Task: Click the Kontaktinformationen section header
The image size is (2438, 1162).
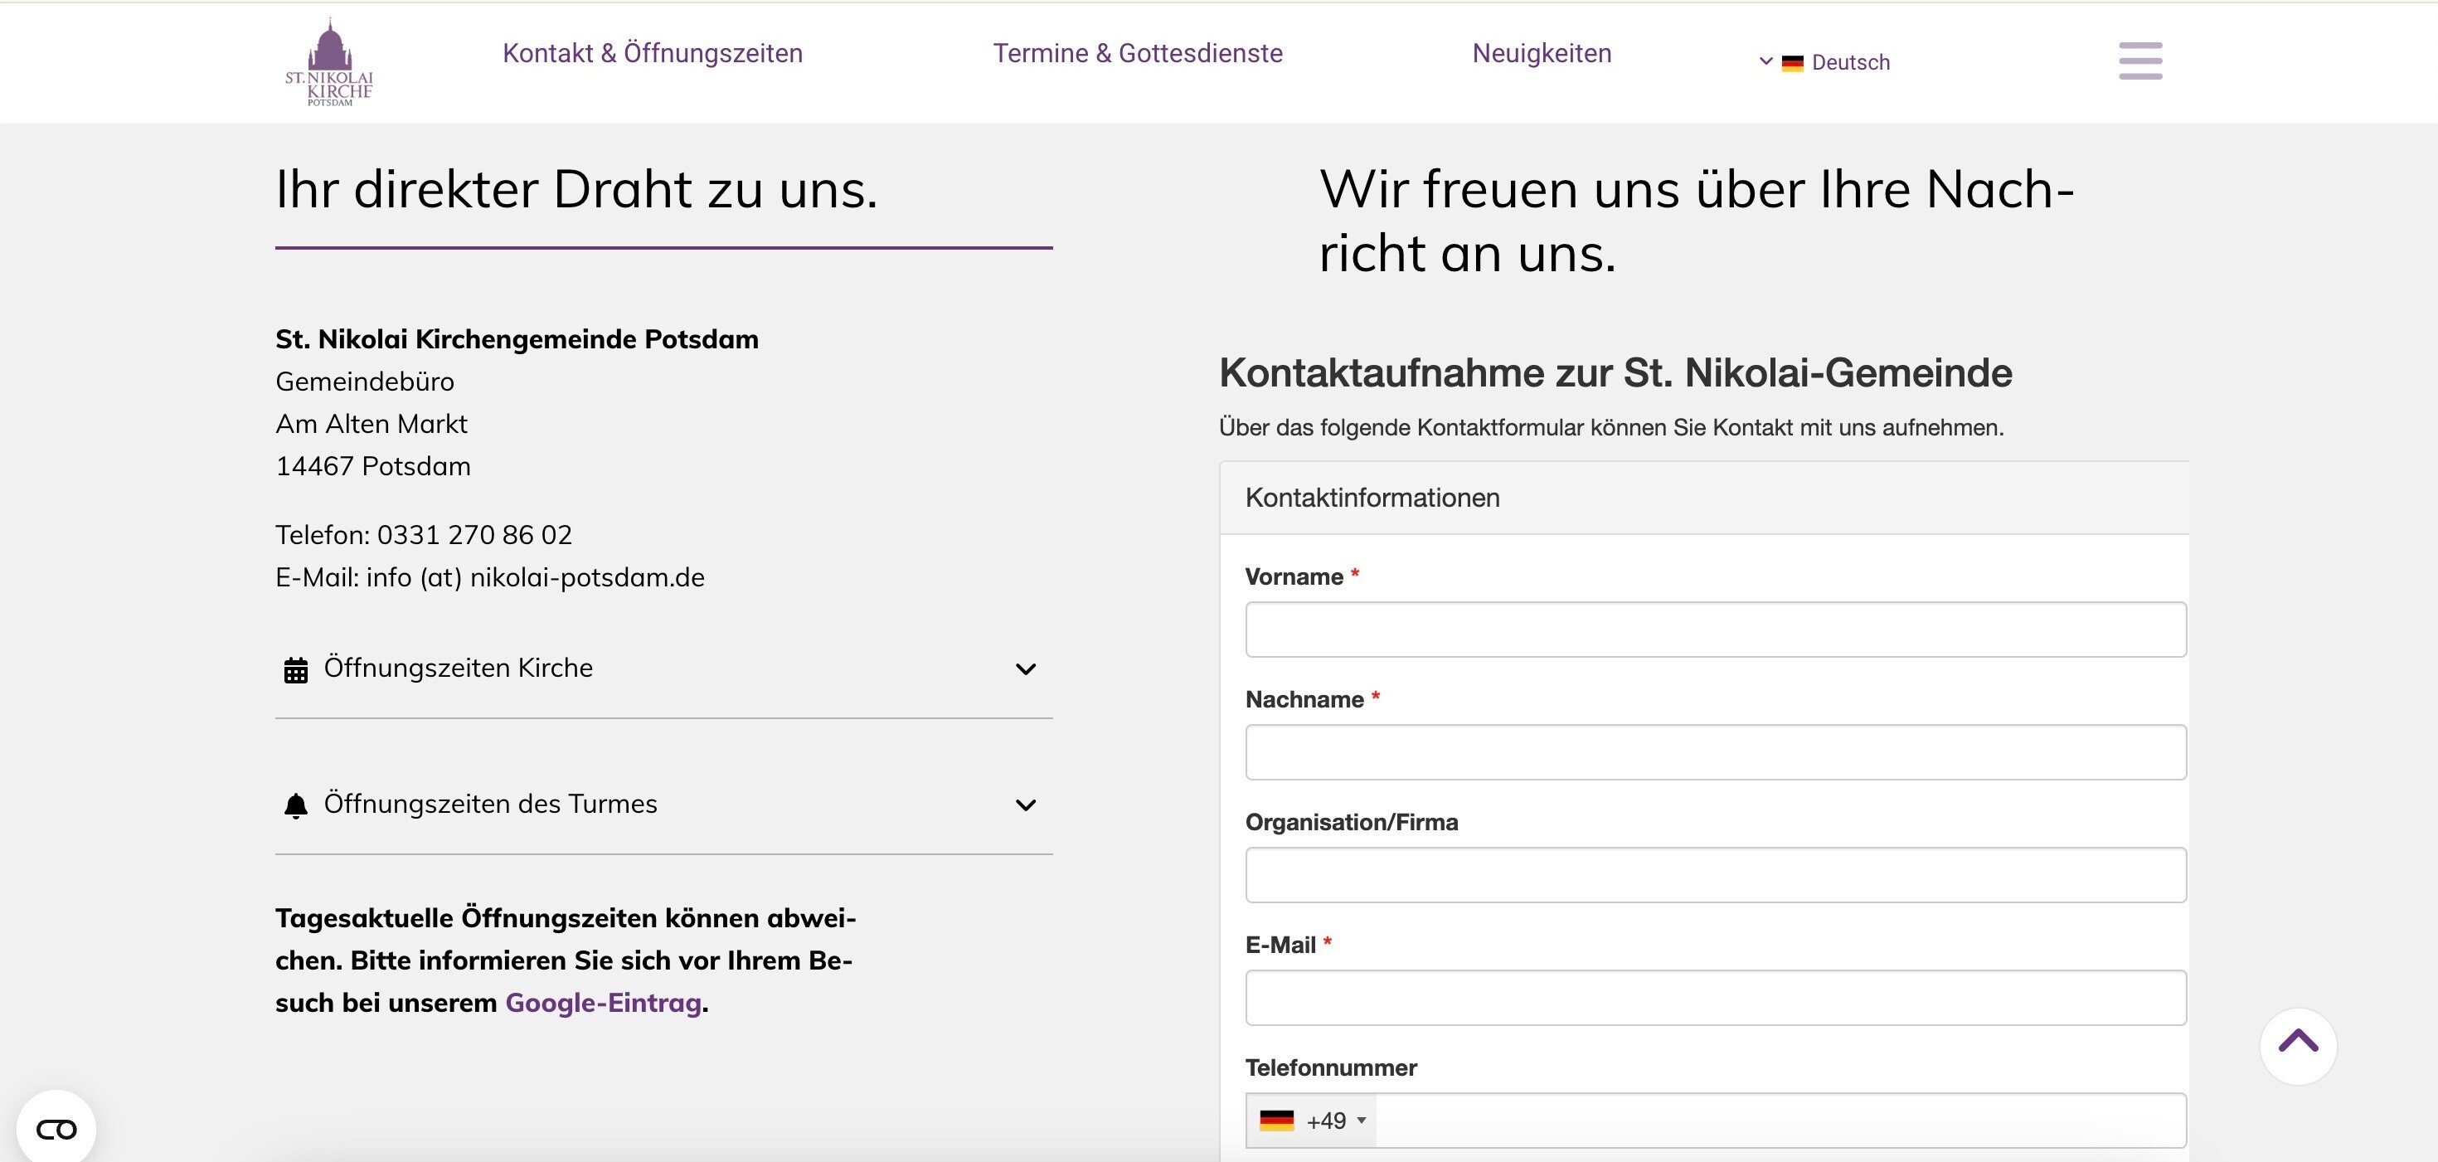Action: click(1703, 498)
